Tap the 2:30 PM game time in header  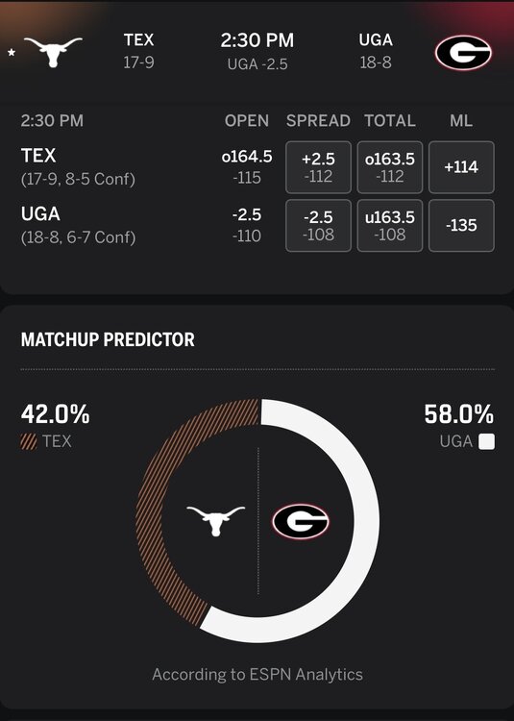click(257, 40)
